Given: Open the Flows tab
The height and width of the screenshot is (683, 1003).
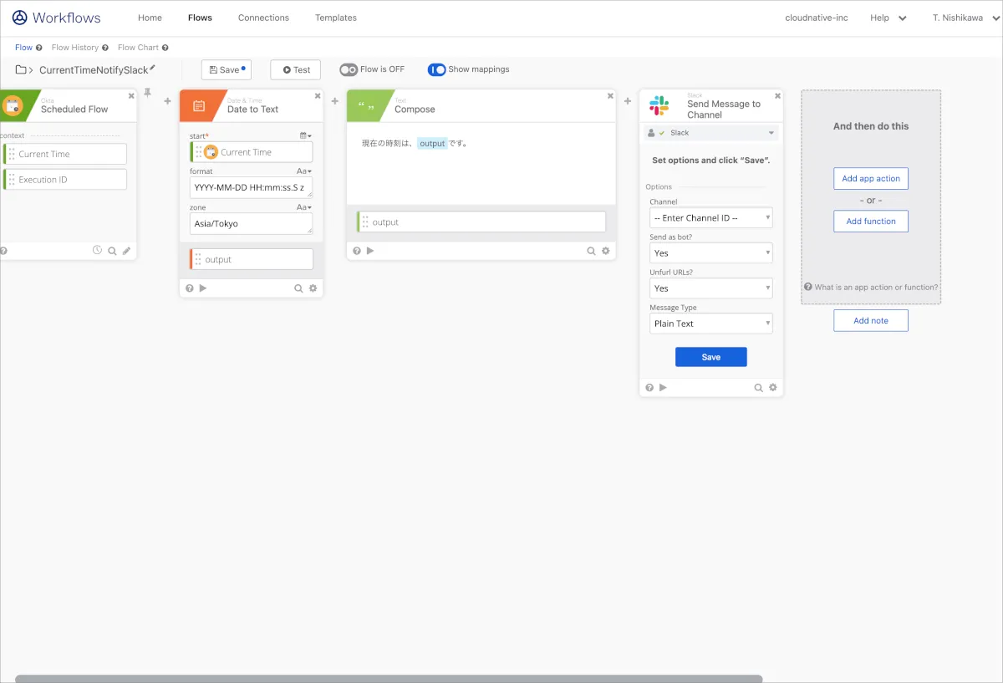Looking at the screenshot, I should [200, 18].
